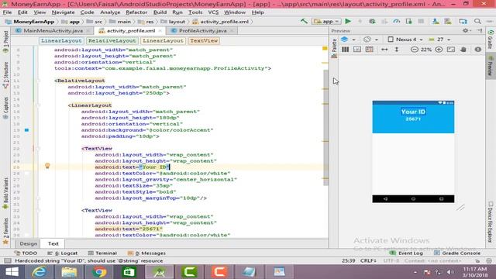
Task: Click the Debug app bug icon
Action: point(372,21)
